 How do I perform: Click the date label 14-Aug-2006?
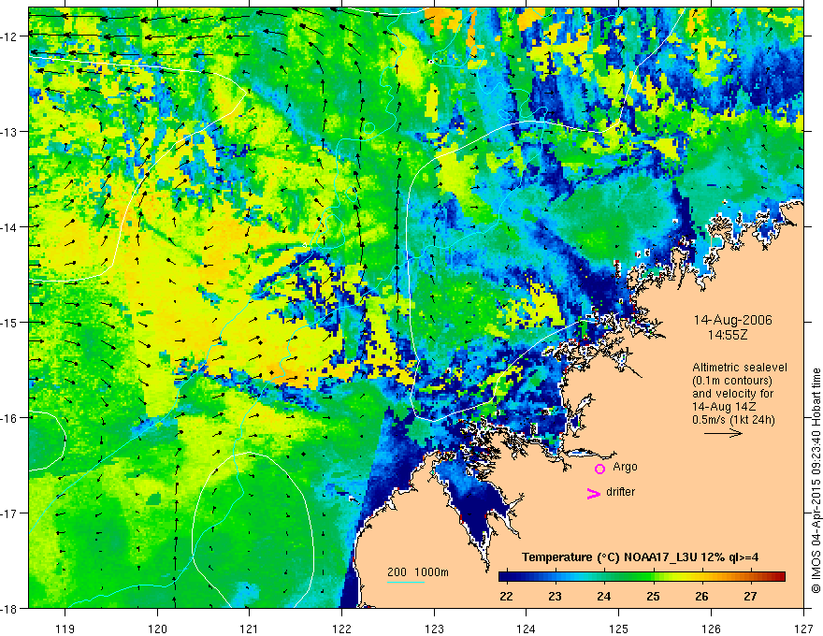point(732,320)
